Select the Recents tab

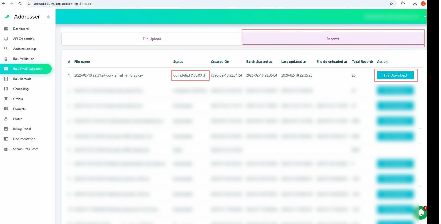[332, 39]
